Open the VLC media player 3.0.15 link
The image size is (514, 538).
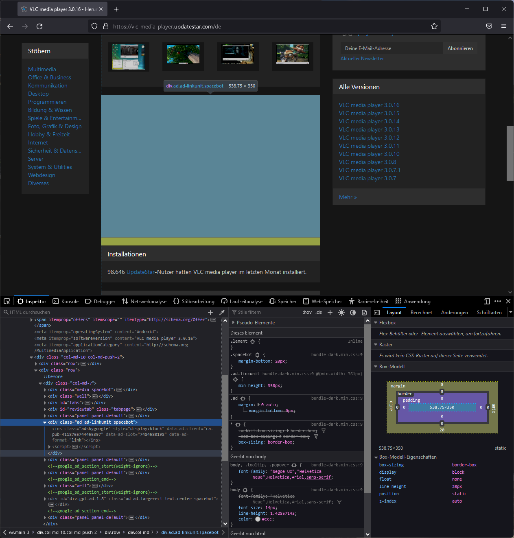click(x=369, y=114)
